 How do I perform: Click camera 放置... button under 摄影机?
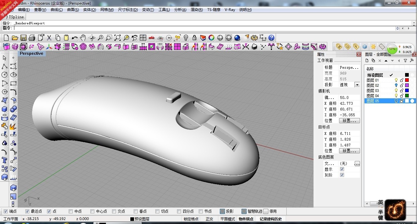pyautogui.click(x=350, y=121)
